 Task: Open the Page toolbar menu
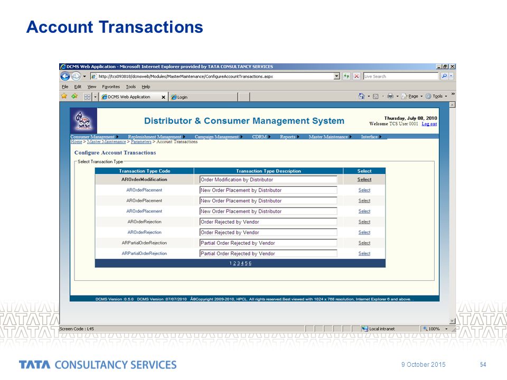click(412, 96)
